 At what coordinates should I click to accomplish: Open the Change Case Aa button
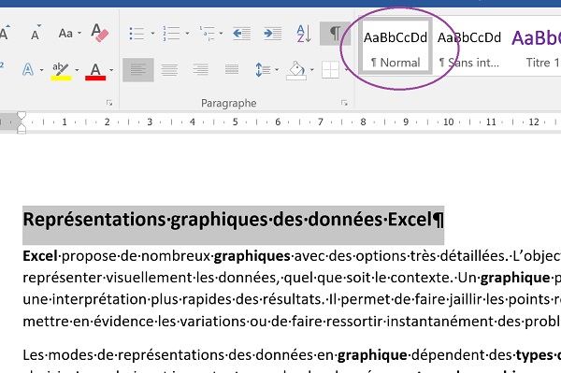click(x=65, y=34)
